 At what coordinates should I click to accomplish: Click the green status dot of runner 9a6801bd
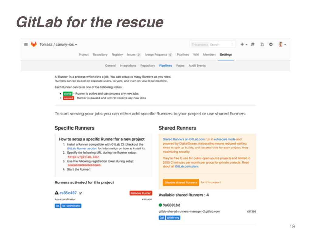[x=160, y=205]
